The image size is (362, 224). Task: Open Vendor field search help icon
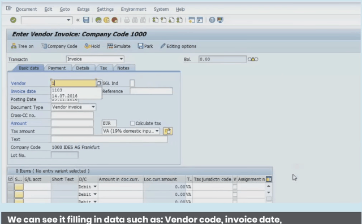(x=99, y=83)
